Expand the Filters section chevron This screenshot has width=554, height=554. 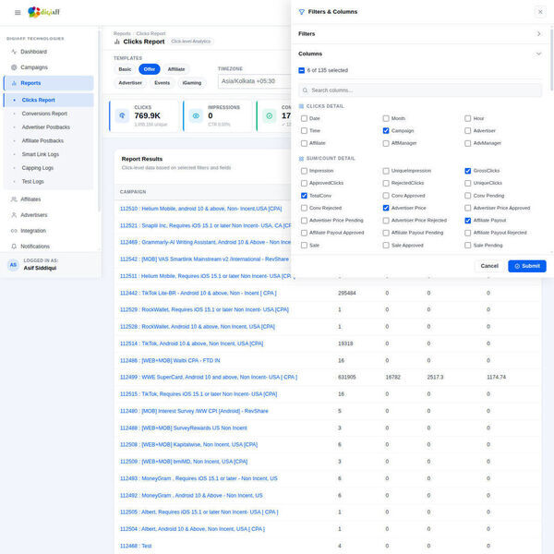coord(539,34)
